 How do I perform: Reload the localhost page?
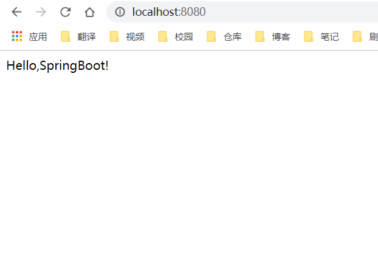click(x=66, y=12)
